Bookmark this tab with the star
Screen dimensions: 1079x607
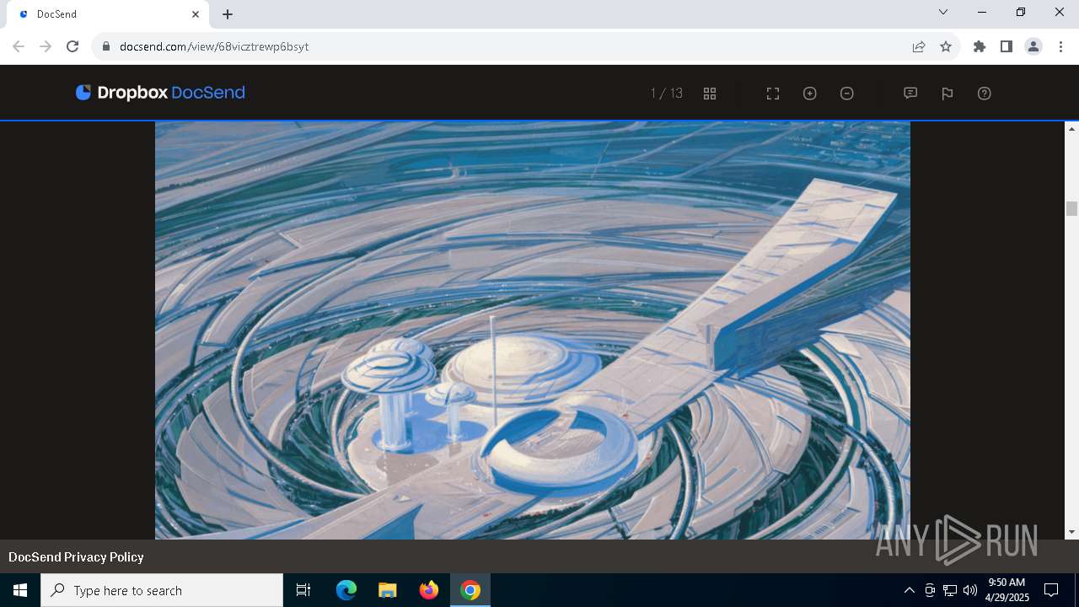[x=946, y=46]
